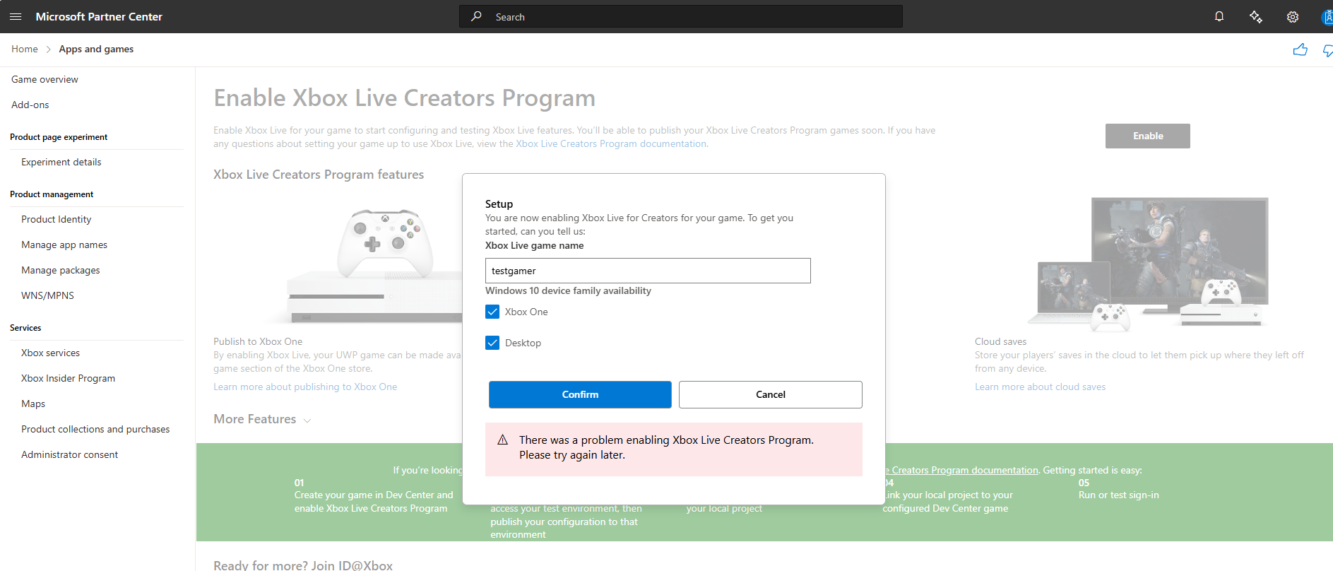This screenshot has height=571, width=1333.
Task: Click the thumbs up feedback icon
Action: [x=1300, y=49]
